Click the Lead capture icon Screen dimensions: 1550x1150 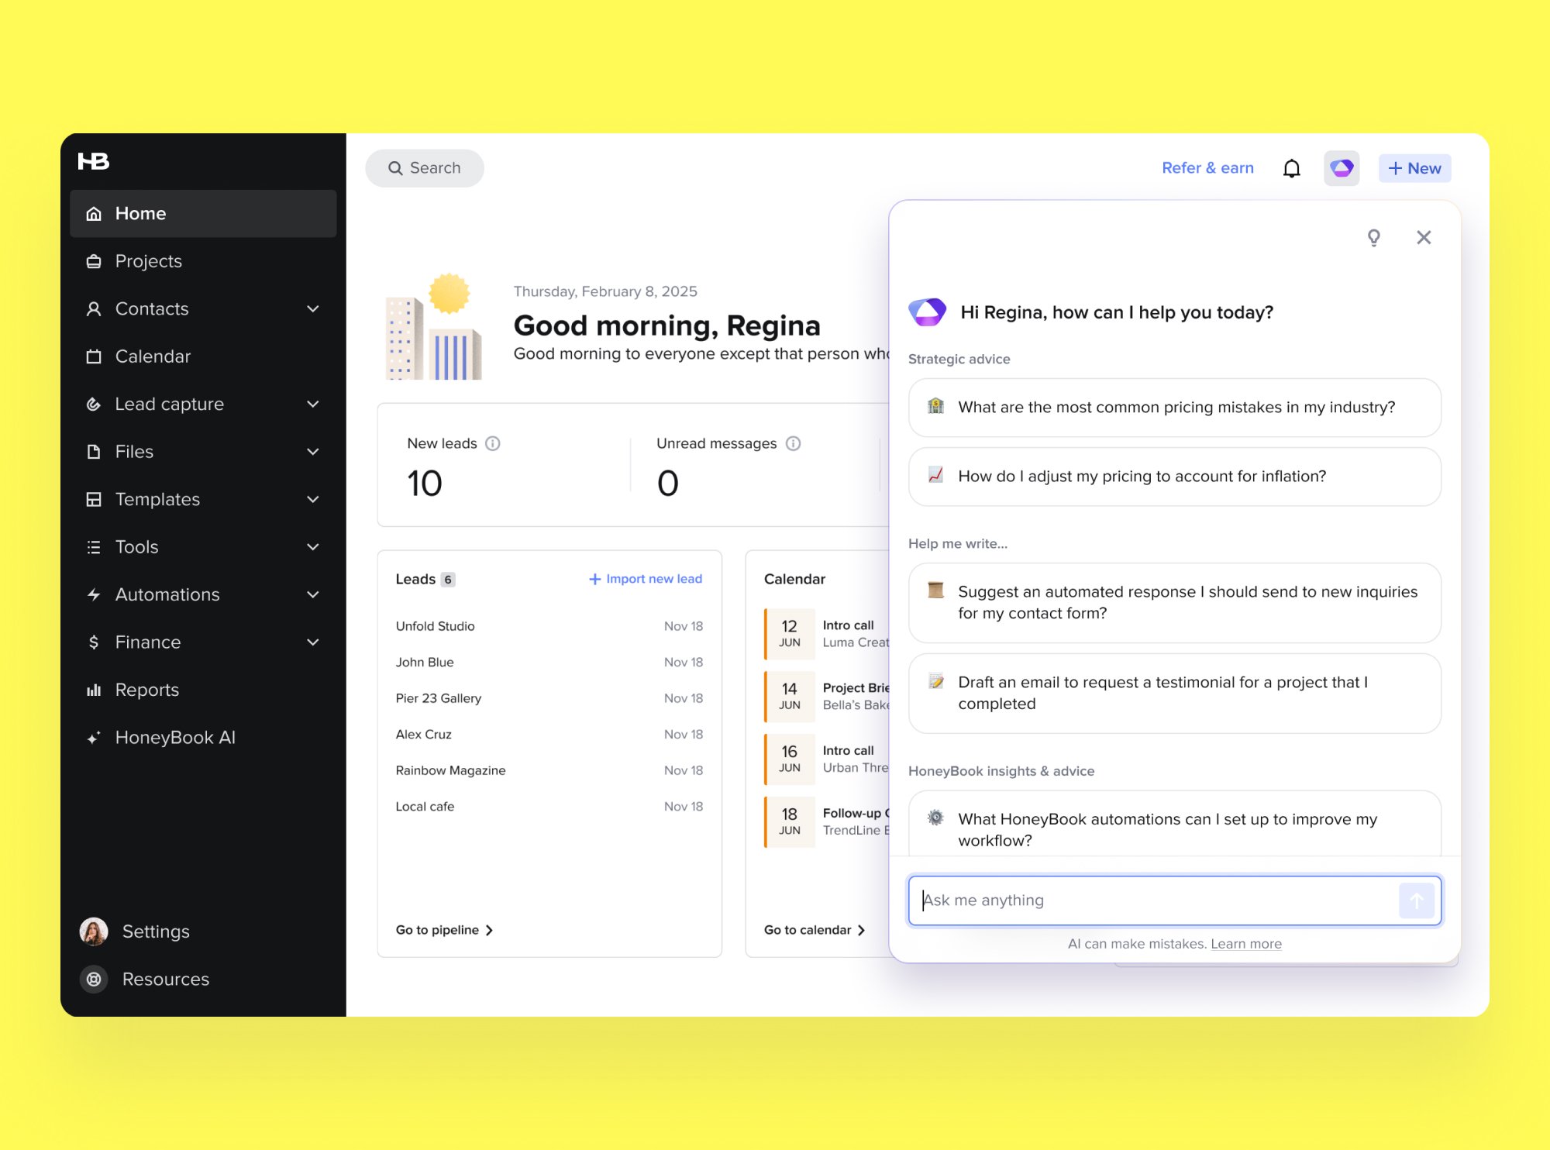coord(94,405)
